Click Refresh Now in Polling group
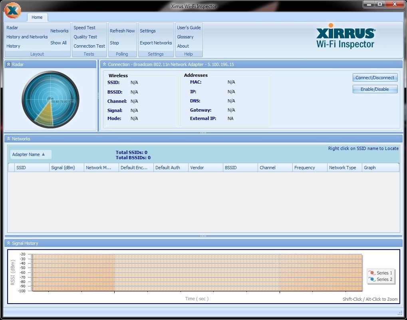The image size is (407, 320). [122, 31]
